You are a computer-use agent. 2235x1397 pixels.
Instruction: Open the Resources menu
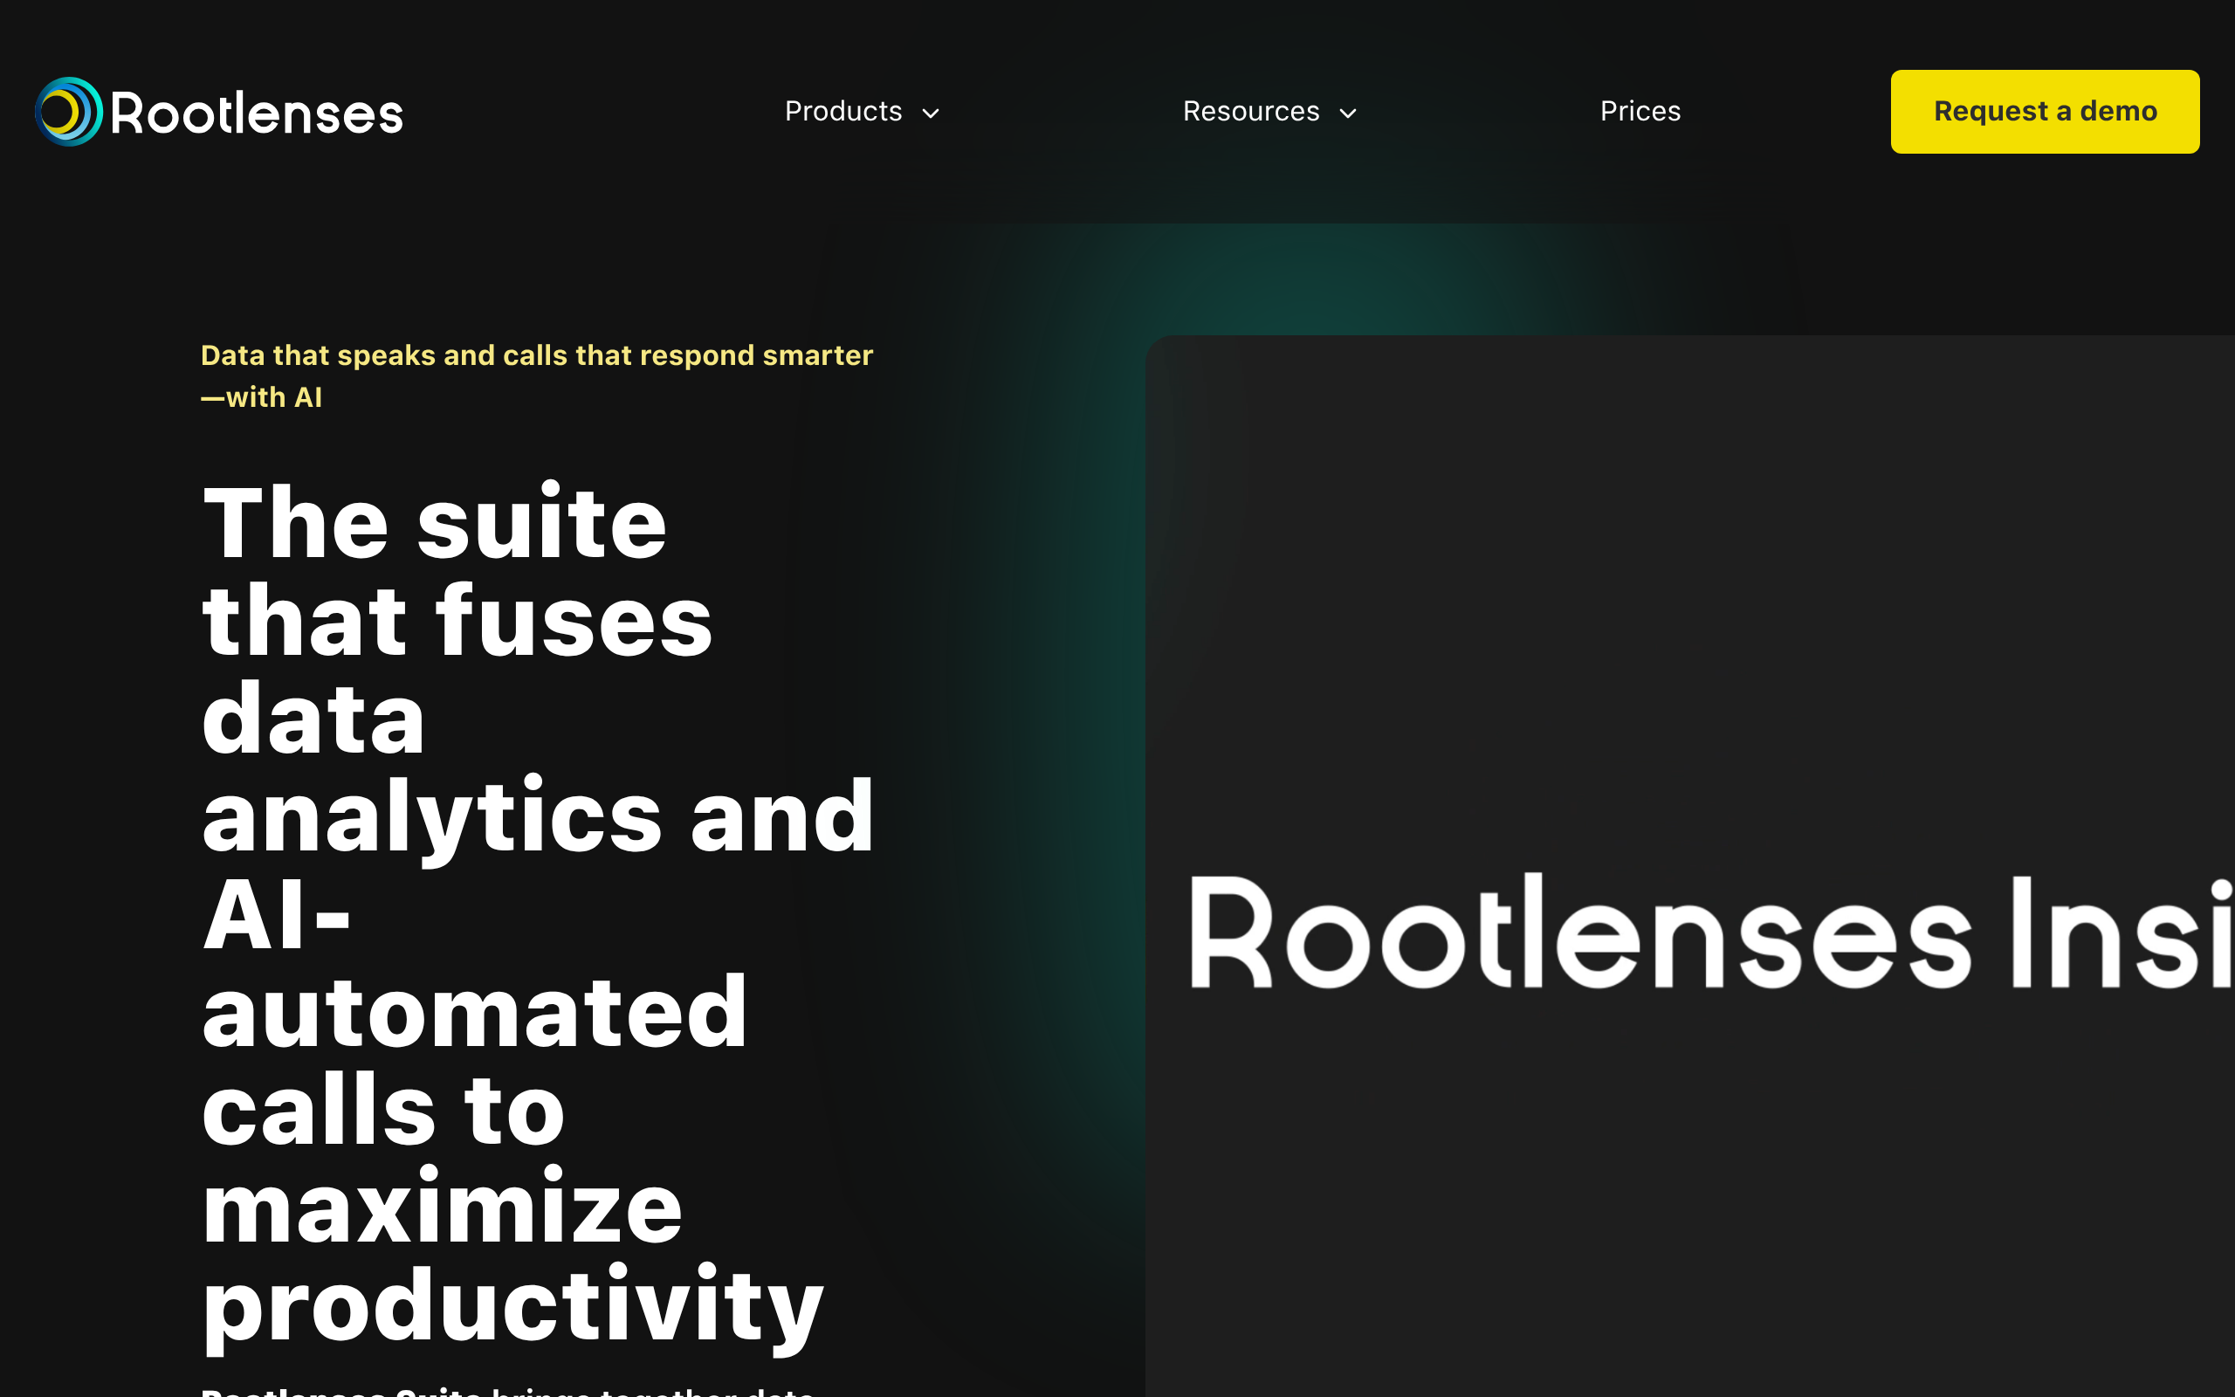click(x=1250, y=112)
